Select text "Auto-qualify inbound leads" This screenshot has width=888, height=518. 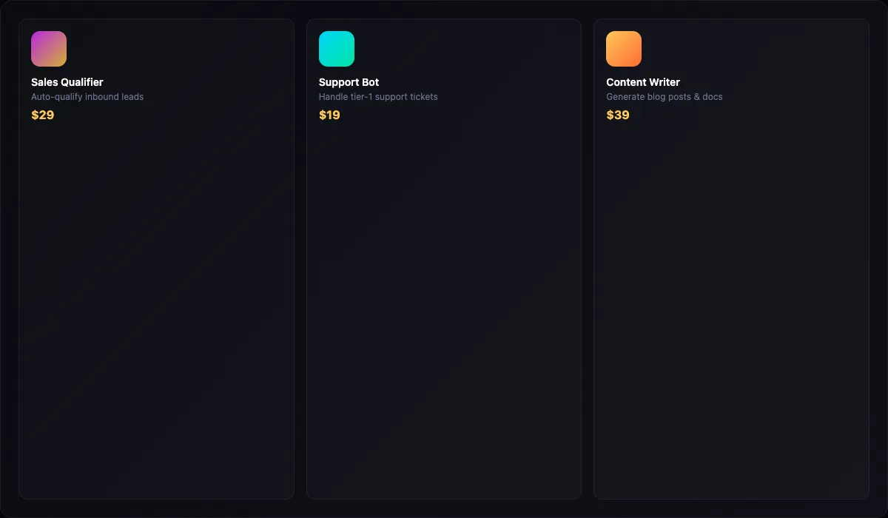pos(87,97)
